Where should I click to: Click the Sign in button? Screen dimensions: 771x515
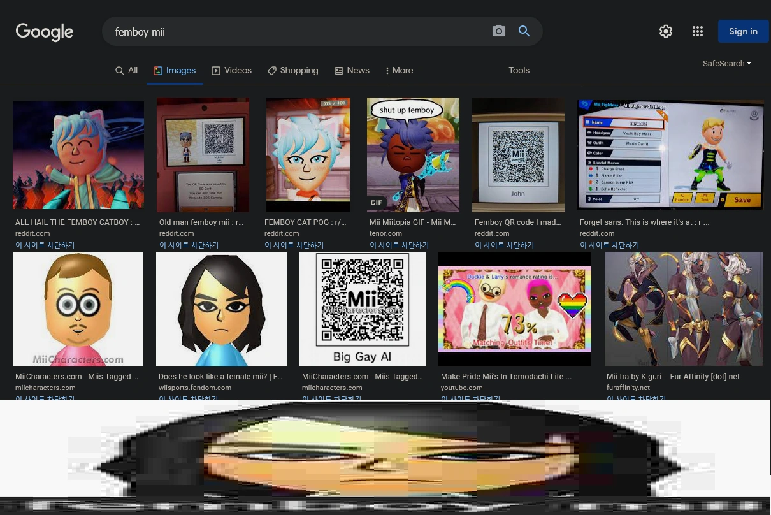pos(744,31)
